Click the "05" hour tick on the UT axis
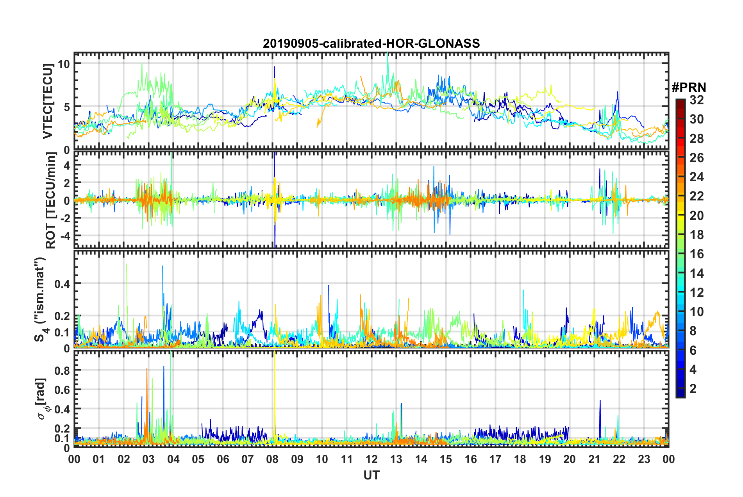Screen dimensions: 743x497 tap(198, 459)
